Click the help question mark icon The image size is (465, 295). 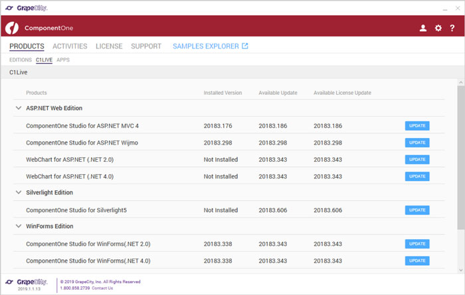click(x=452, y=28)
